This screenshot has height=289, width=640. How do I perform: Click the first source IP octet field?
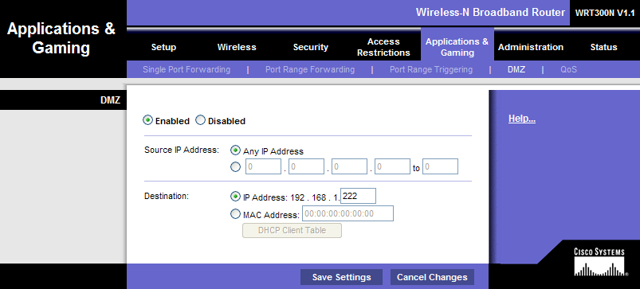(x=263, y=166)
